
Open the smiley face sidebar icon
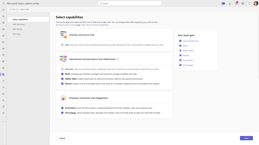[3, 113]
